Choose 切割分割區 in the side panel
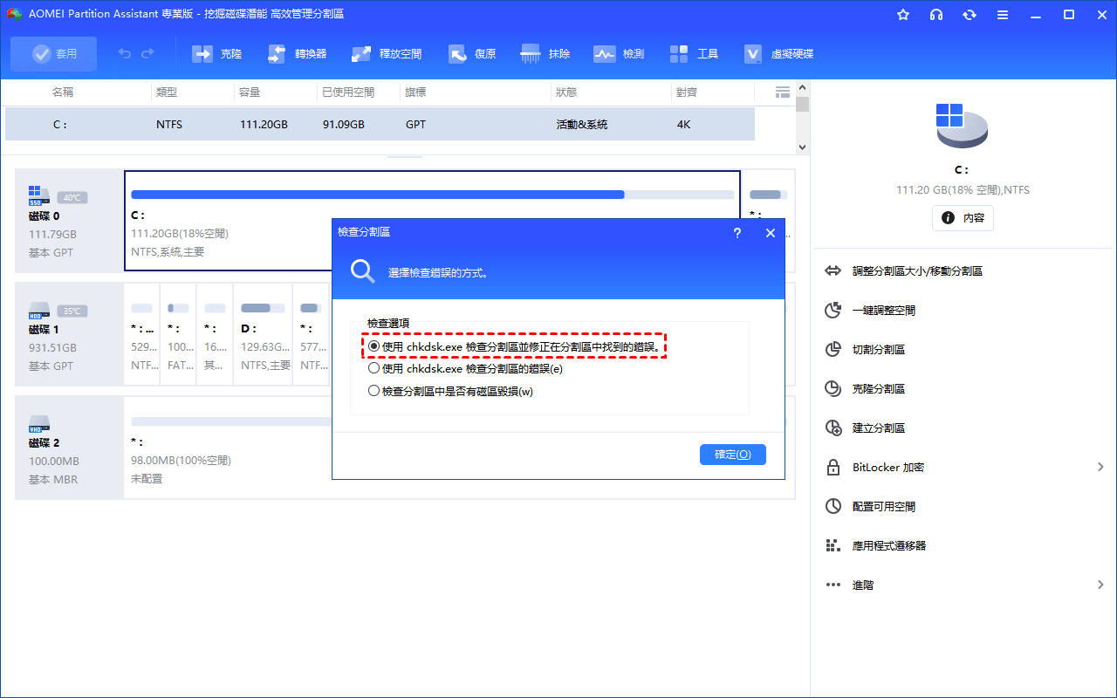1117x698 pixels. point(878,350)
